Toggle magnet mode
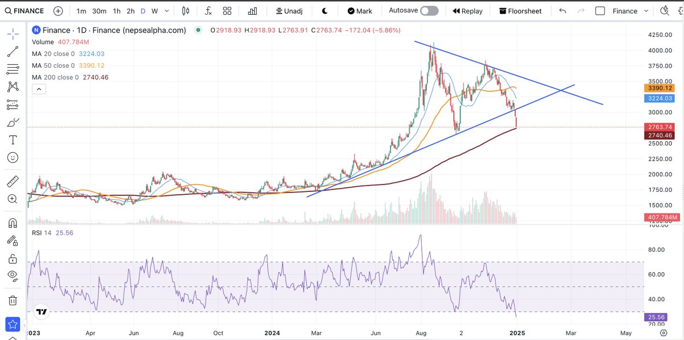Screen dimensions: 684x340 click(x=13, y=223)
